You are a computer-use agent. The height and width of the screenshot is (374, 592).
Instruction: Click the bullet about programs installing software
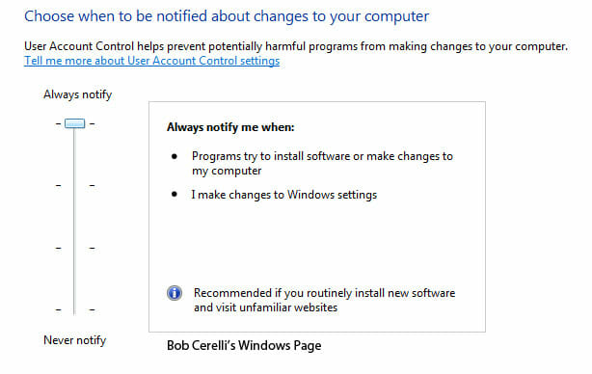point(322,164)
